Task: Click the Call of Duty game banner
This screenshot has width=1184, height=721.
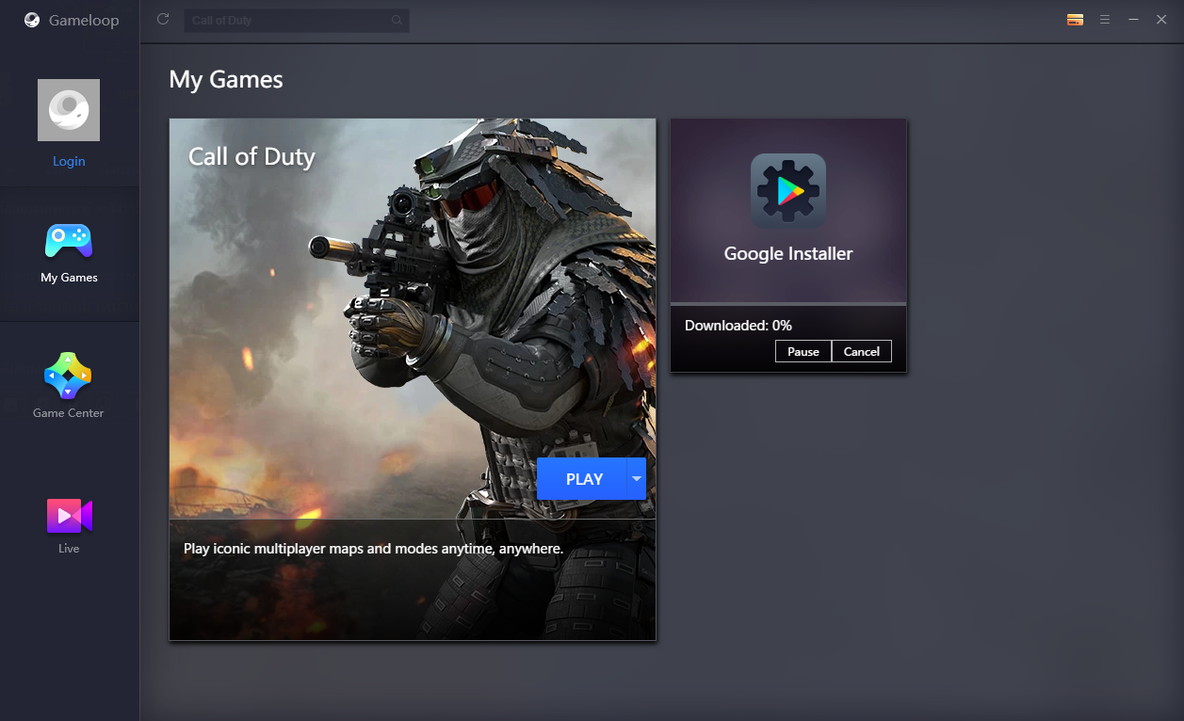Action: coord(413,379)
